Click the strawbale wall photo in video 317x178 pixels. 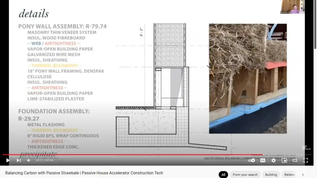coord(248,78)
